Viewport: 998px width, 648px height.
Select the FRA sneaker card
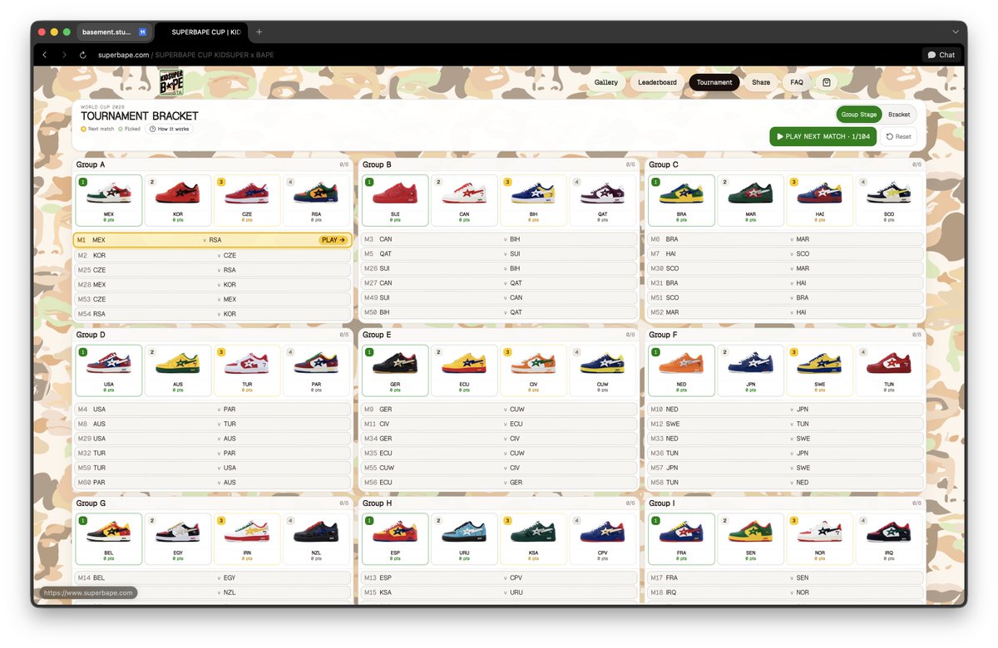[681, 538]
